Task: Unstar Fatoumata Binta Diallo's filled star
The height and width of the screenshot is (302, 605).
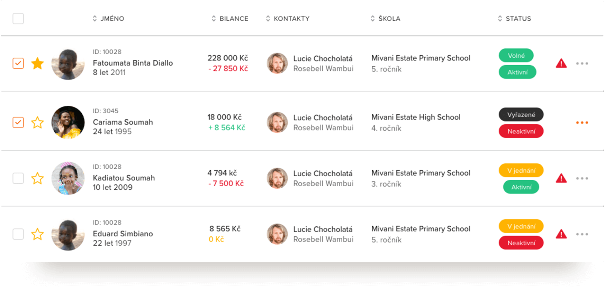Action: pyautogui.click(x=37, y=64)
